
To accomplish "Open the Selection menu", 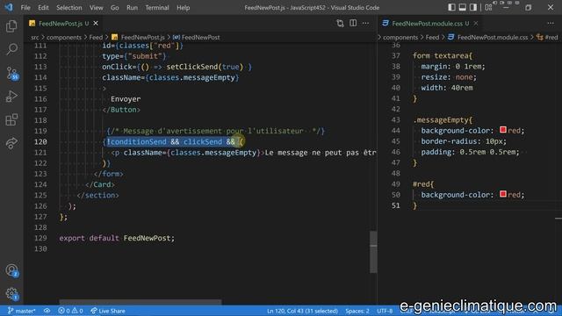I will pos(68,8).
